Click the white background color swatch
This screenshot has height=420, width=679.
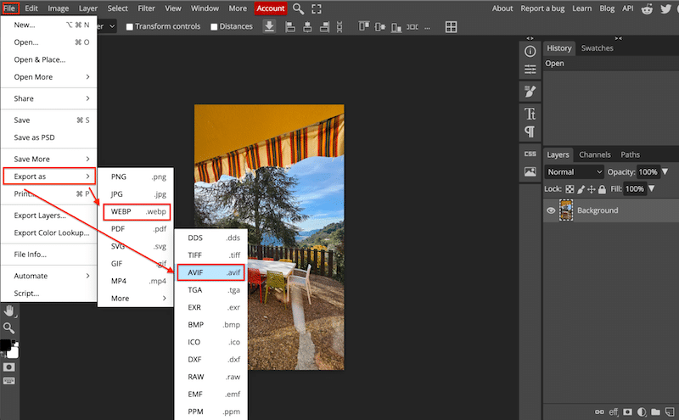[14, 351]
